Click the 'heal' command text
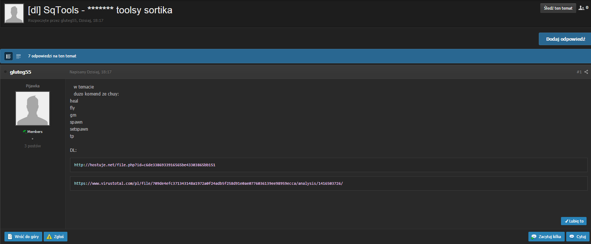This screenshot has height=244, width=591. pos(74,101)
